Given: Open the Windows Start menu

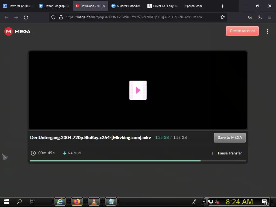Looking at the screenshot, I should [6, 202].
